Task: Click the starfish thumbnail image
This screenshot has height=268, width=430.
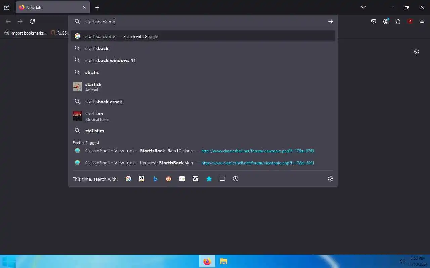Action: pyautogui.click(x=77, y=87)
